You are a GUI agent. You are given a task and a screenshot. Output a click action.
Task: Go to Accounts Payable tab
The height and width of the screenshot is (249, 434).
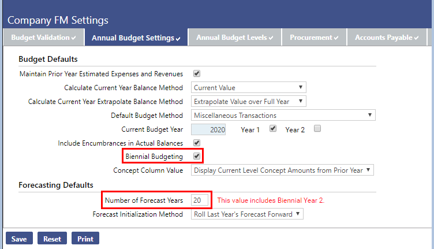[387, 38]
